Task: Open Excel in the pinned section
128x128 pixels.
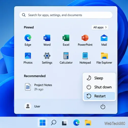Action: click(66, 40)
